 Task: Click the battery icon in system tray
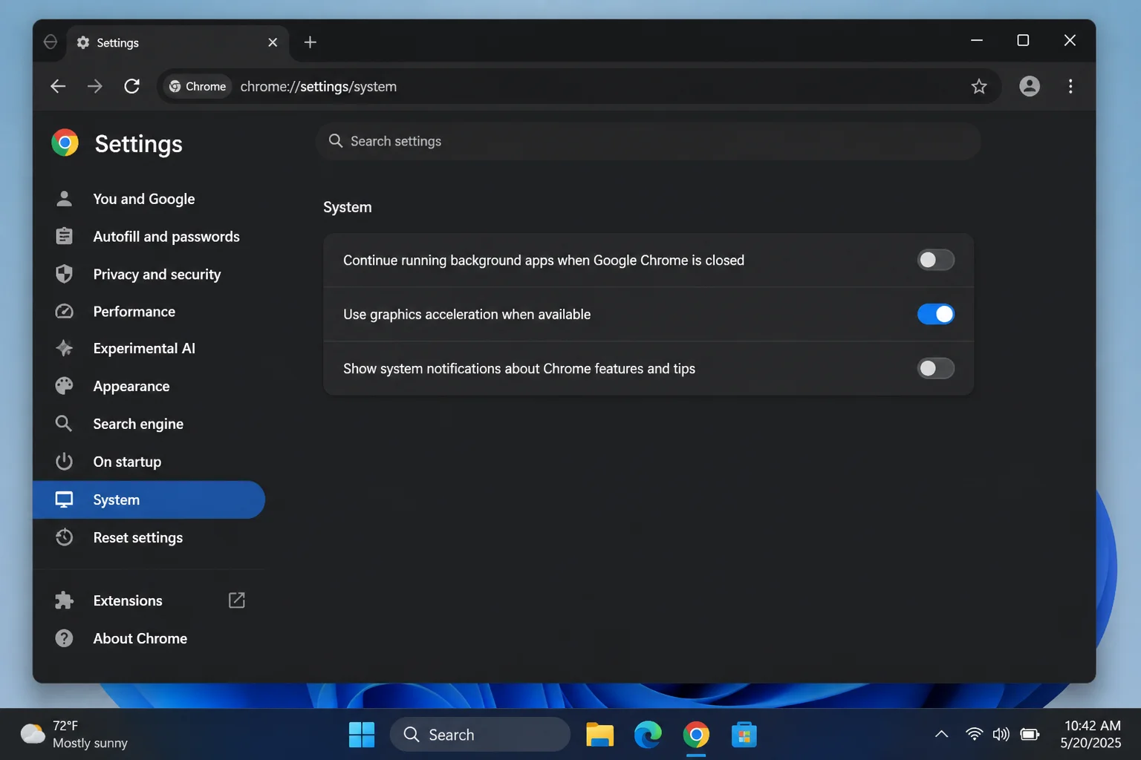tap(1030, 735)
